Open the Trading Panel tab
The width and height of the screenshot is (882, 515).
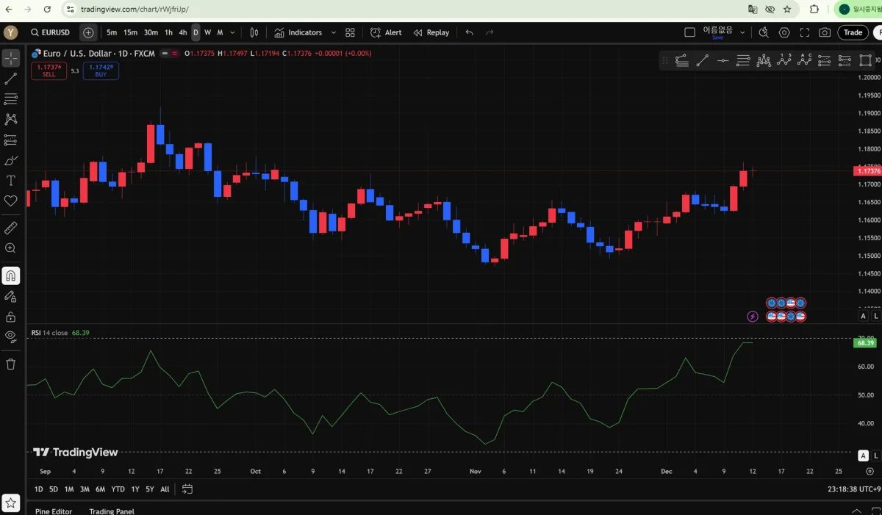pos(112,511)
